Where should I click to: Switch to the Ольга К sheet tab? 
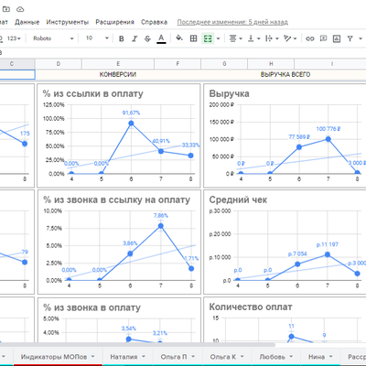pos(223,357)
